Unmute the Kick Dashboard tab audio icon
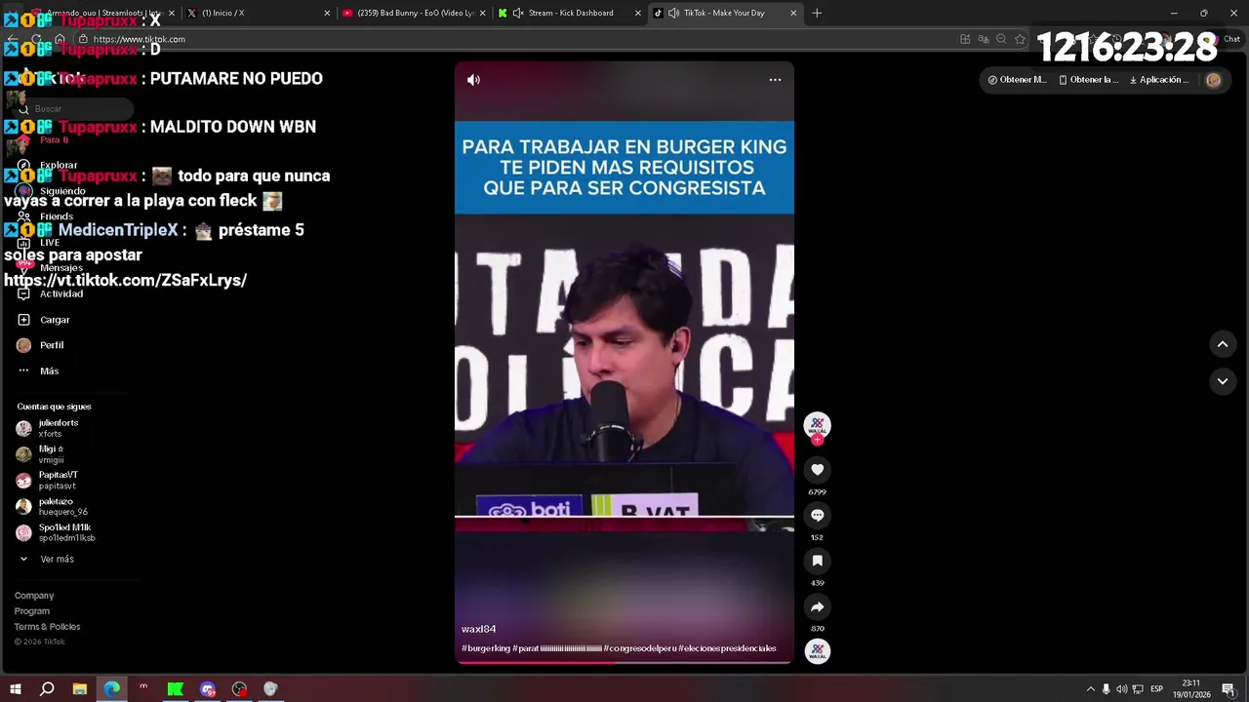The height and width of the screenshot is (702, 1249). click(x=517, y=13)
